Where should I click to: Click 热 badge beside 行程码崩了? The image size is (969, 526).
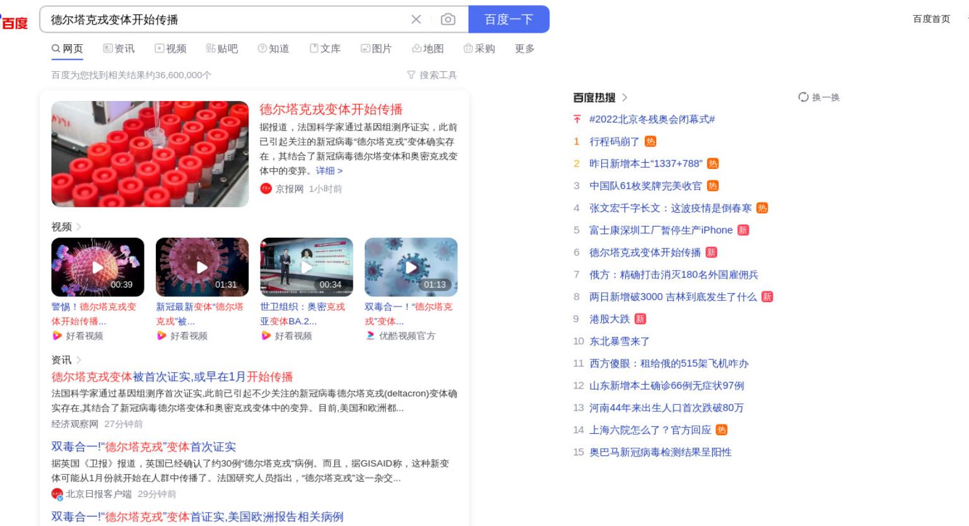650,141
